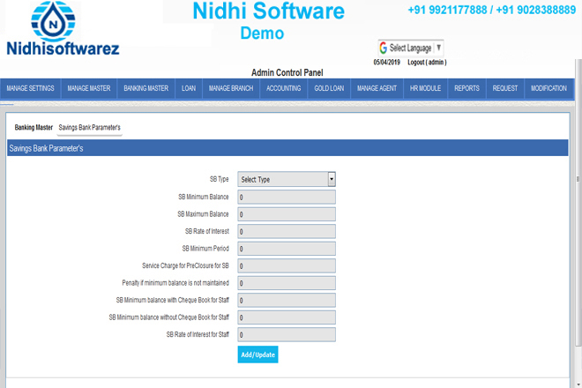This screenshot has width=582, height=388.
Task: Focus SB Minimum balance without Cheque Book field
Action: click(287, 317)
